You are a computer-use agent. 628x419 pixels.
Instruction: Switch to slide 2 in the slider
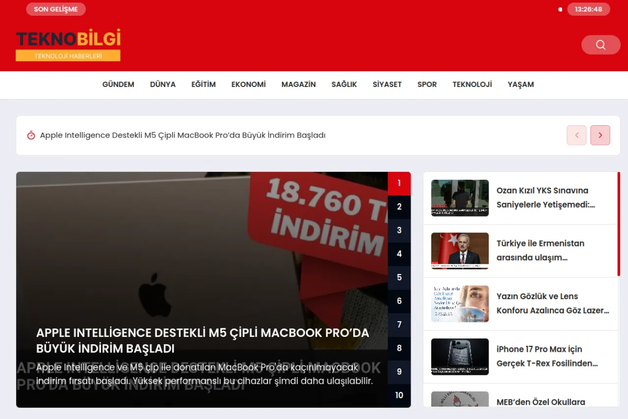click(399, 207)
